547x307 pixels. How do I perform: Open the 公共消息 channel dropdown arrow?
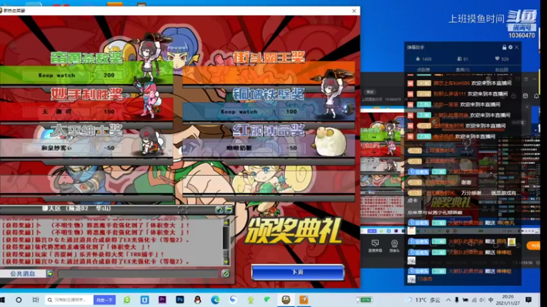[x=50, y=274]
